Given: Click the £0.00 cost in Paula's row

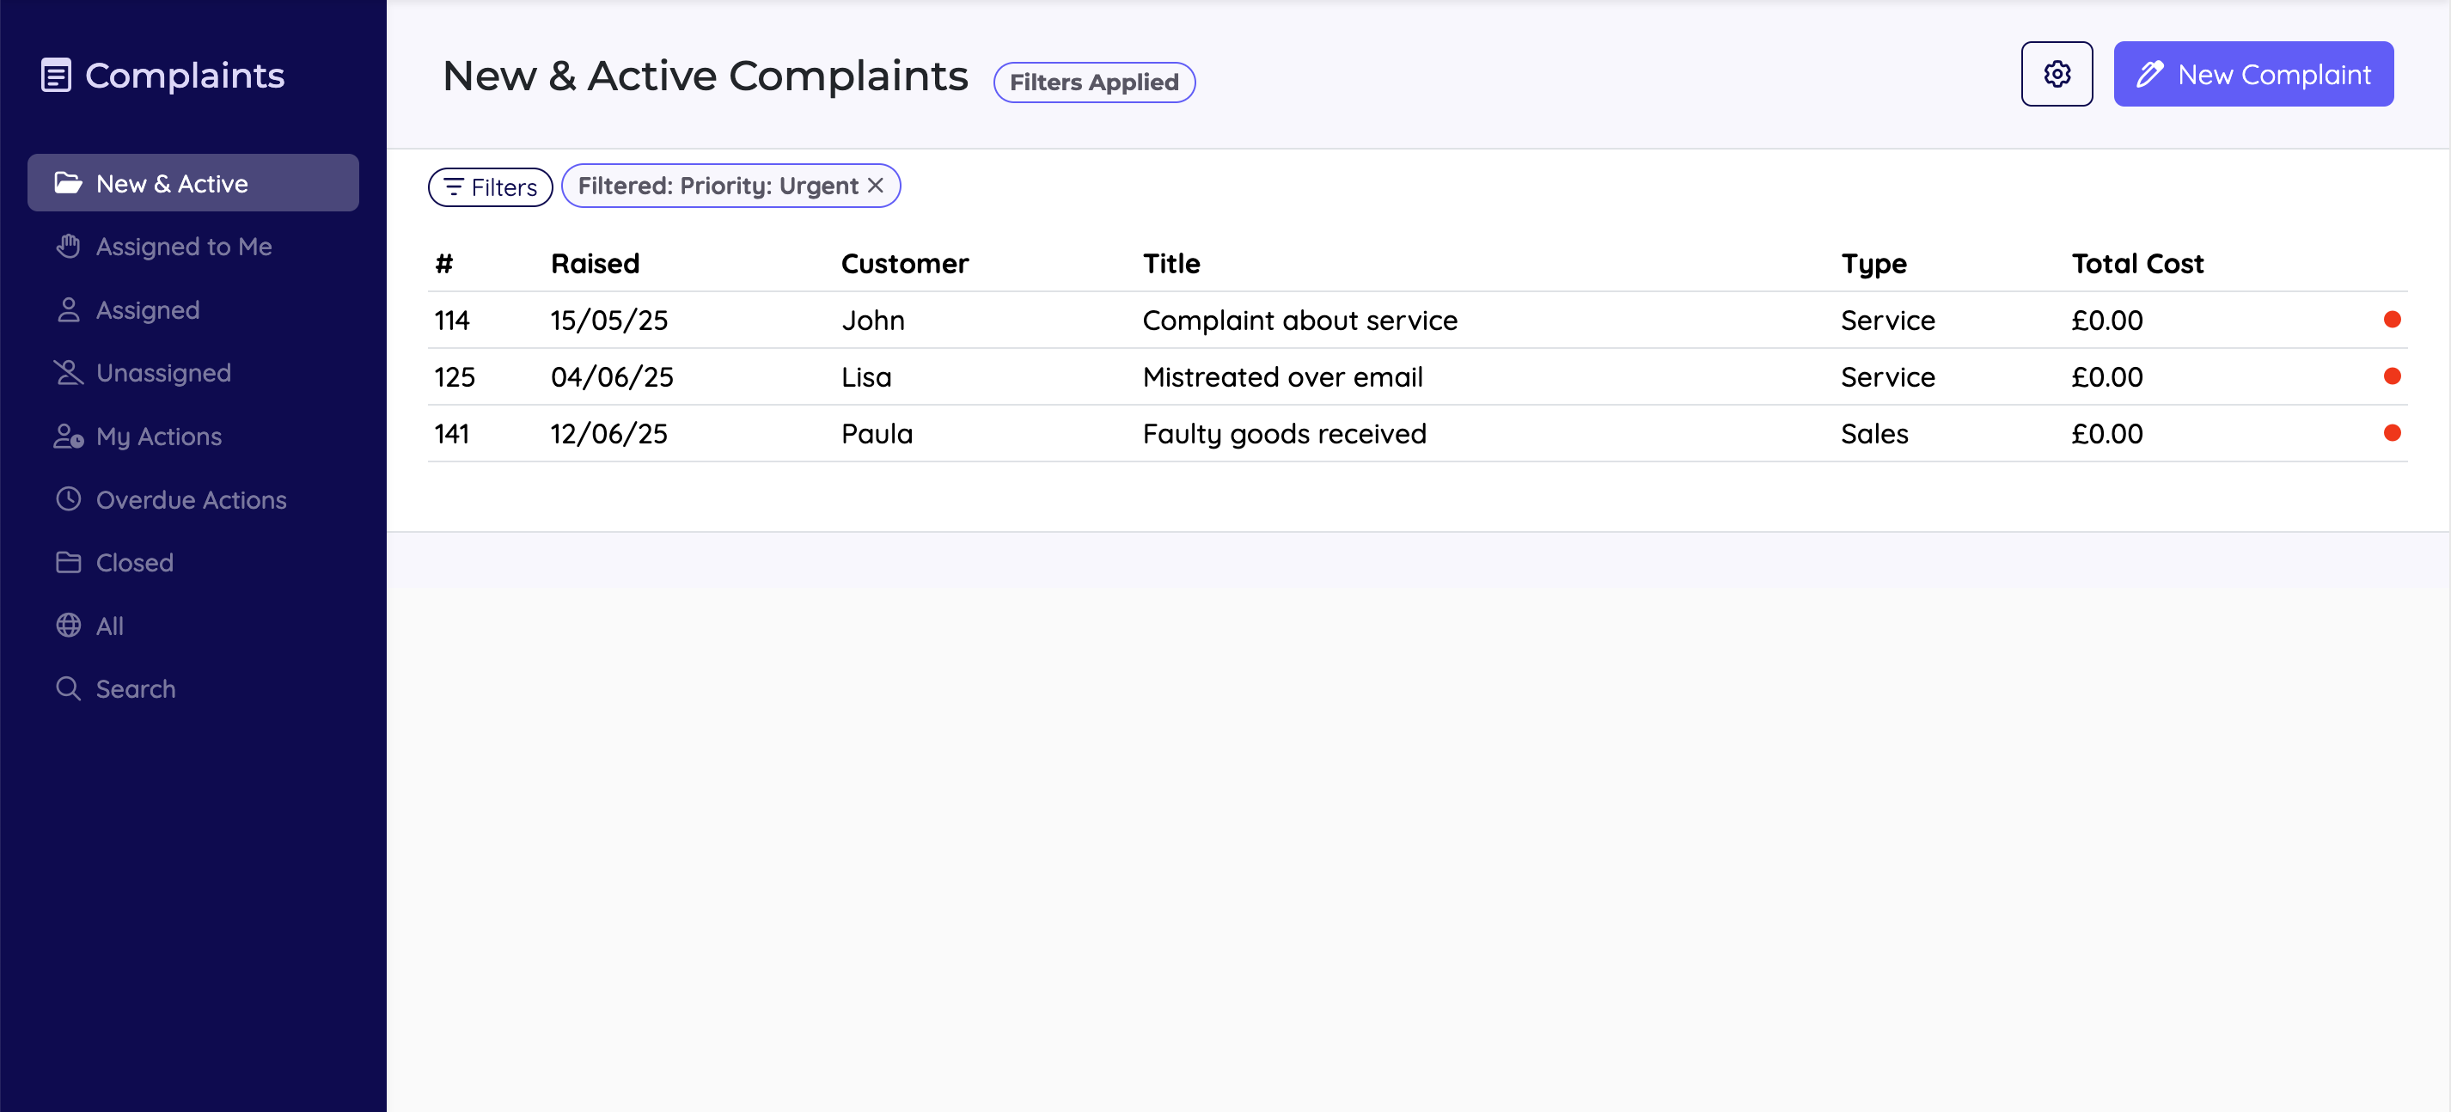Looking at the screenshot, I should pos(2106,435).
